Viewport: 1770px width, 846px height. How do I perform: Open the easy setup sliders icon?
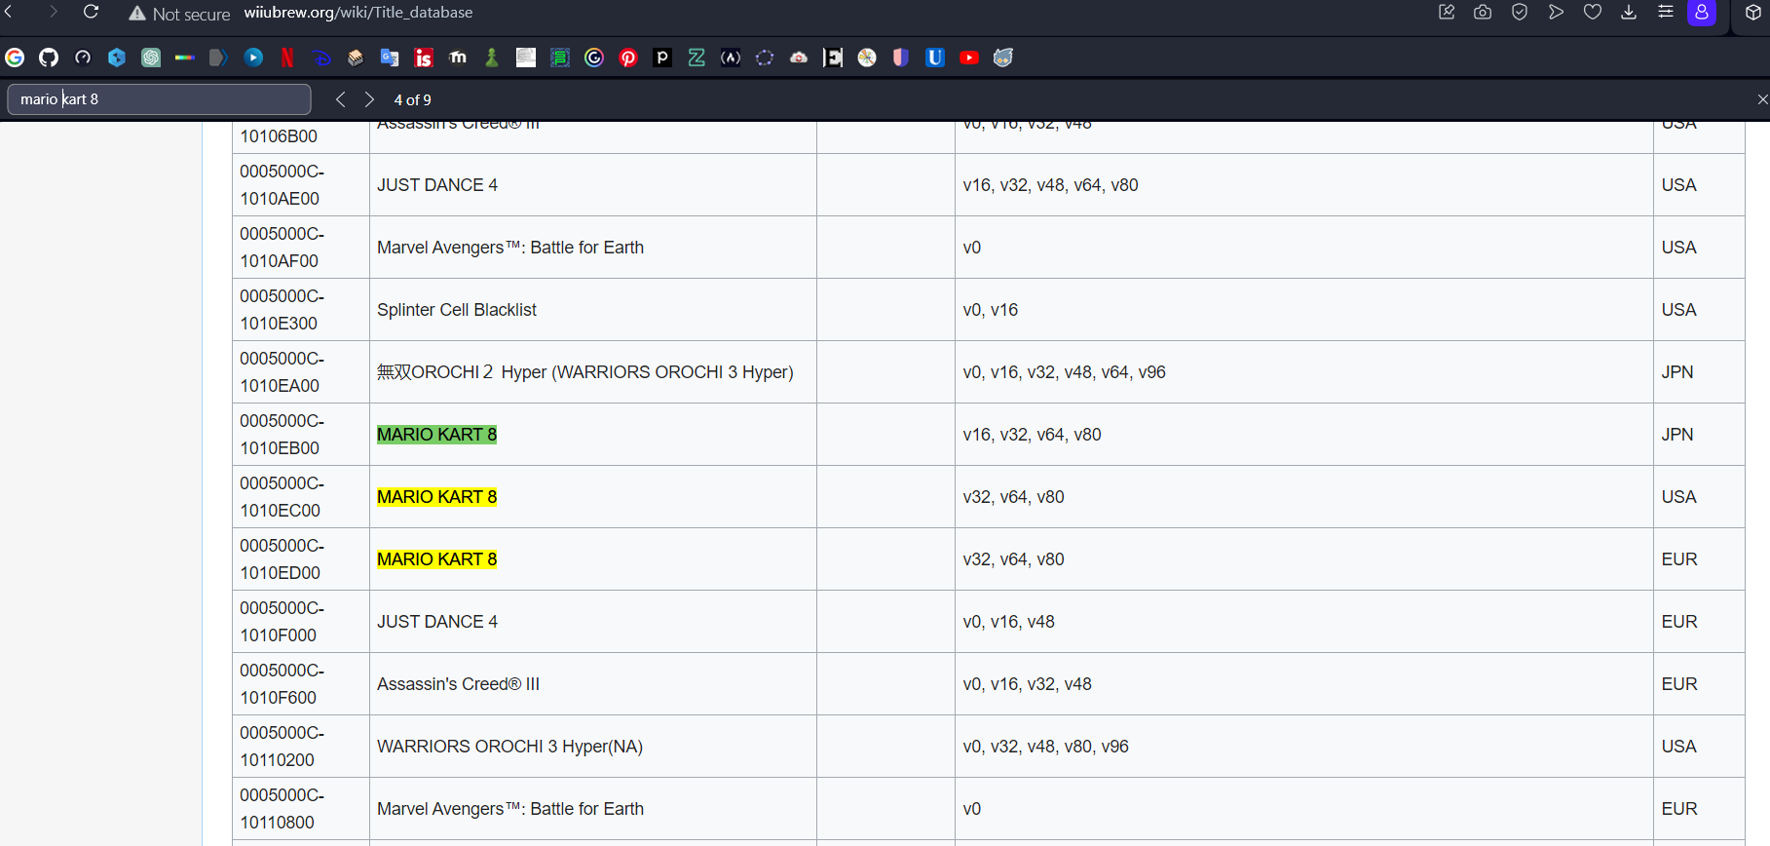click(1666, 13)
